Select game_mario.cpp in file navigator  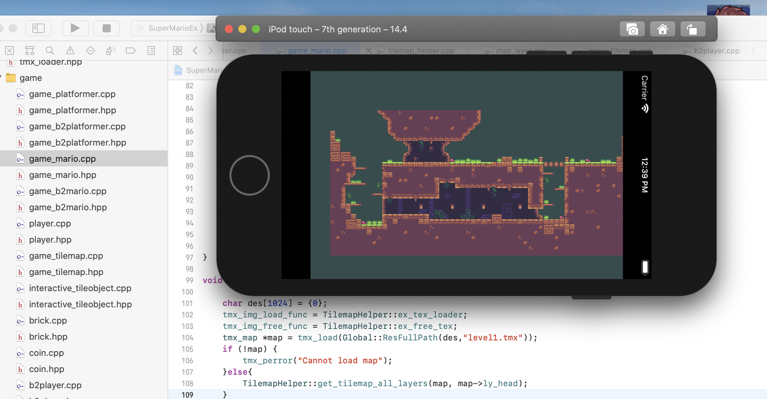tap(84, 159)
